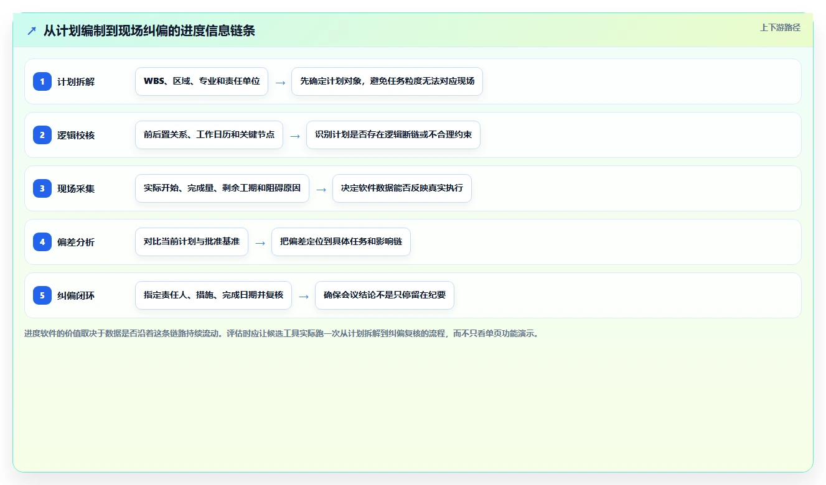Click the trend arrow icon beside the title
The width and height of the screenshot is (826, 485).
pyautogui.click(x=32, y=30)
